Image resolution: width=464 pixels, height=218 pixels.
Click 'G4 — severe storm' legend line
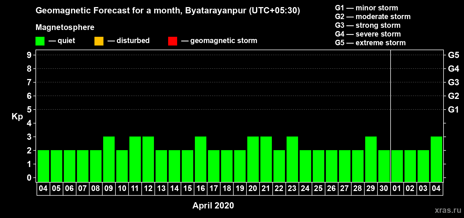368,34
